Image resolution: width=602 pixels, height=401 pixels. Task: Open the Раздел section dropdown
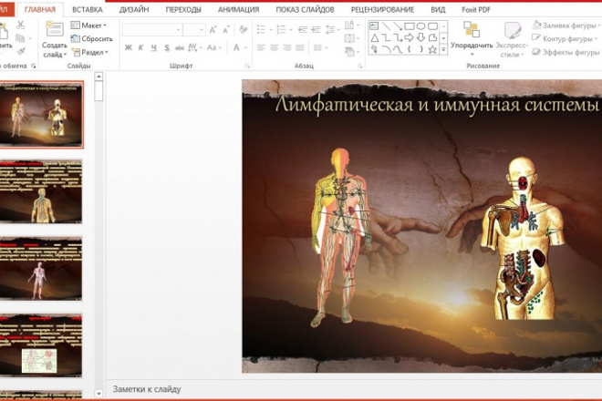[89, 52]
